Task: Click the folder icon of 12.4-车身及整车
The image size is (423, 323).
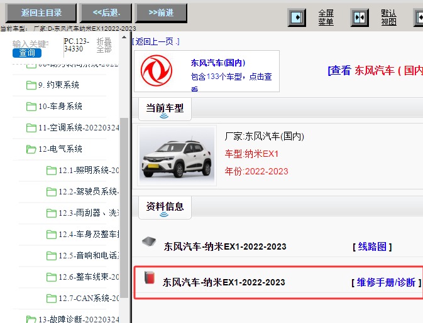Action: click(x=52, y=235)
